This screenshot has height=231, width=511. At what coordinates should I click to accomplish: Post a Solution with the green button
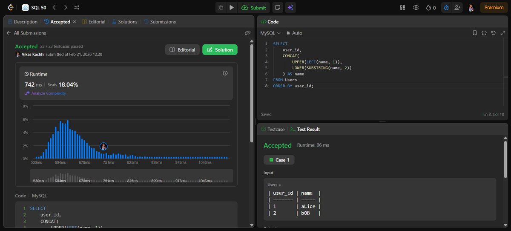pyautogui.click(x=220, y=50)
